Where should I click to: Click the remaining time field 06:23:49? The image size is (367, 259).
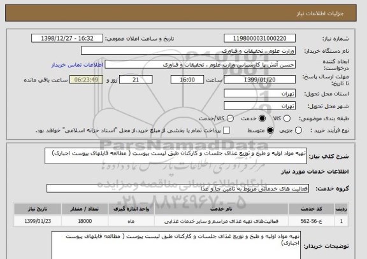tap(87, 80)
